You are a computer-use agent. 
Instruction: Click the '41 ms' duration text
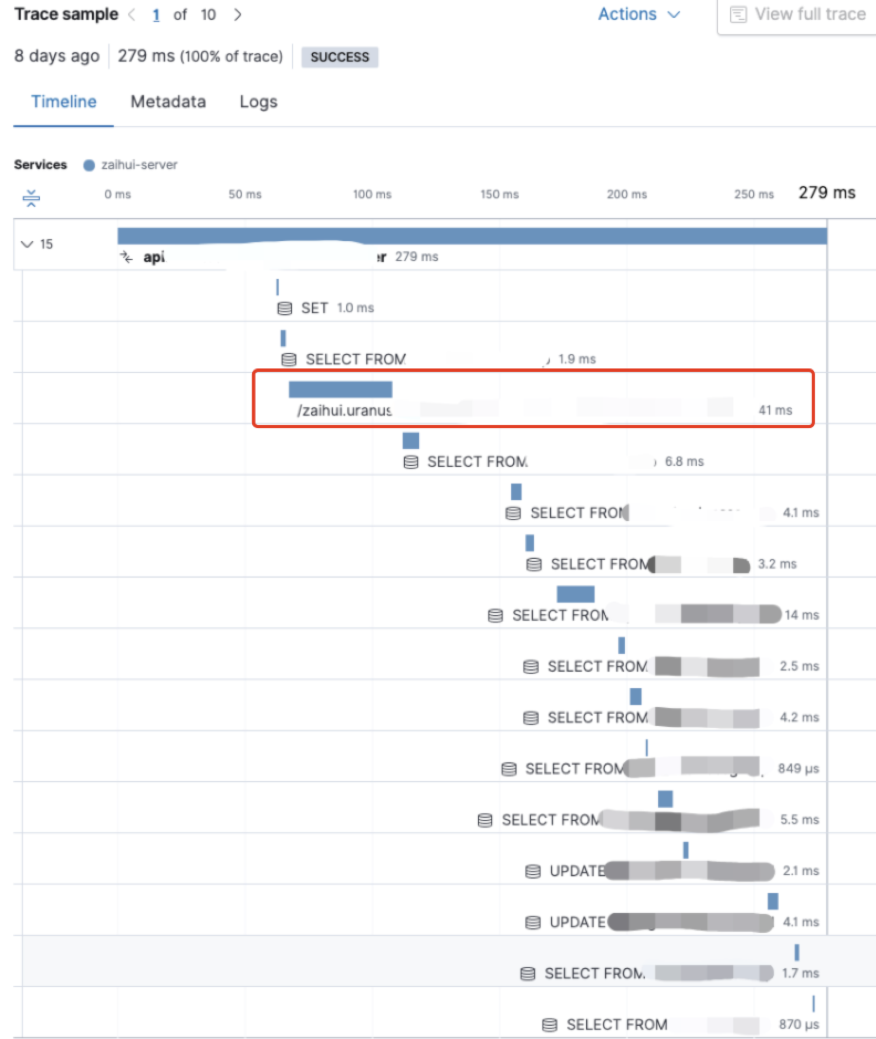tap(775, 411)
